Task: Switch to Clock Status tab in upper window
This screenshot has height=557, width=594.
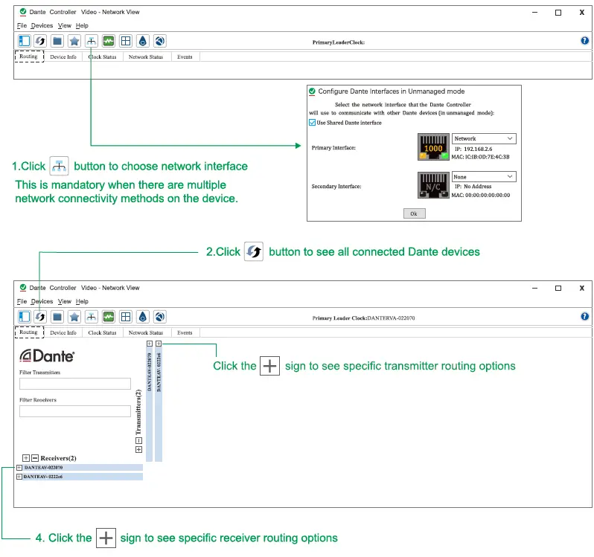Action: tap(102, 57)
